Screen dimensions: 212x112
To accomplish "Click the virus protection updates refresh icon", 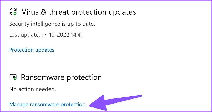I will pos(13,12).
